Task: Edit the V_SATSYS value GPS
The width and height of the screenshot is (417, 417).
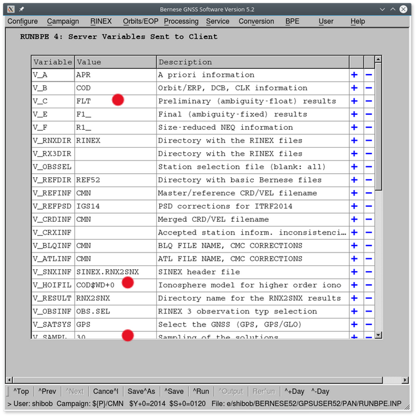Action: 115,324
